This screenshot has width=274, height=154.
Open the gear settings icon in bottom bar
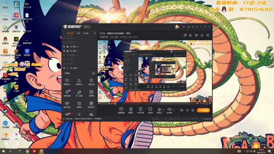point(193,110)
